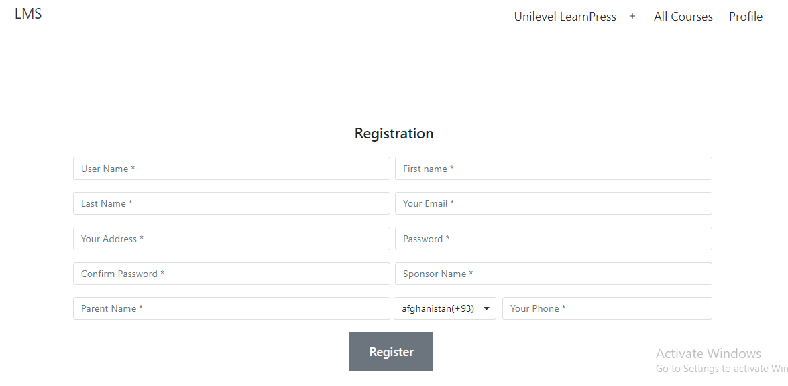Select the Unilevel LearnPress menu item

(565, 16)
